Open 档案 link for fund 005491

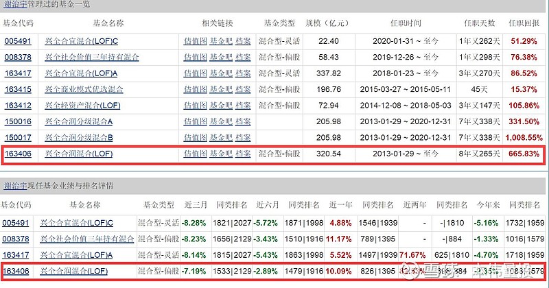click(243, 41)
